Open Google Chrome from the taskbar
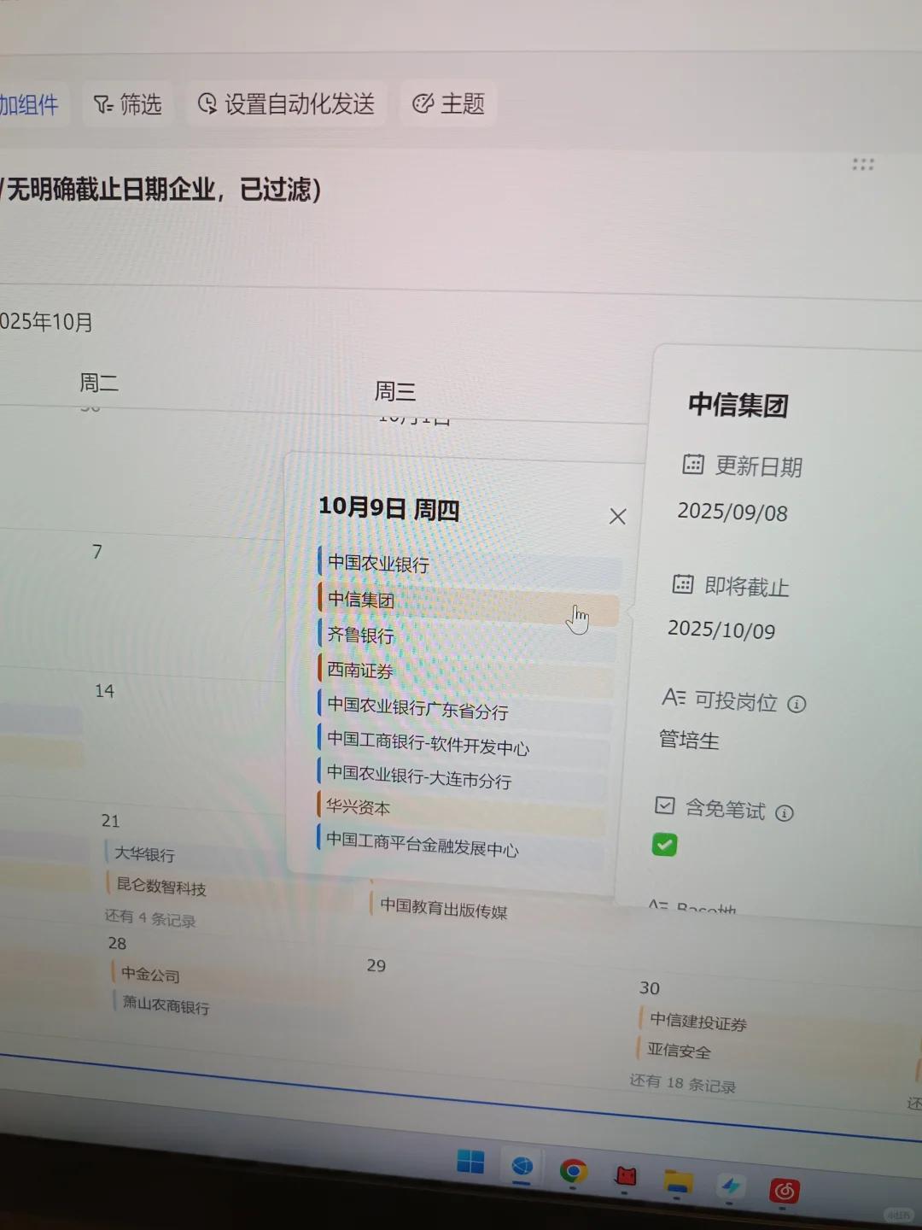 573,1171
